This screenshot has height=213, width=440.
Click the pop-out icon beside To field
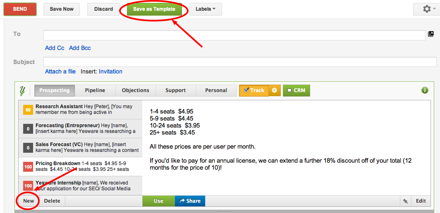pos(431,34)
